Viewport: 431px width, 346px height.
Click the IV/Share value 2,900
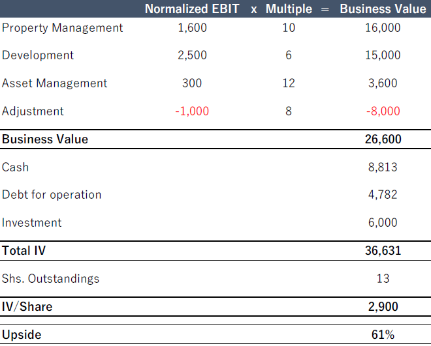coord(383,307)
